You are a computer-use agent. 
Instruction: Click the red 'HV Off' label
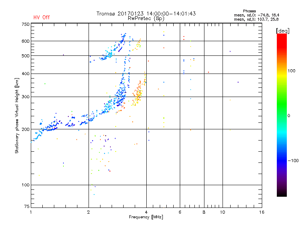(42, 17)
